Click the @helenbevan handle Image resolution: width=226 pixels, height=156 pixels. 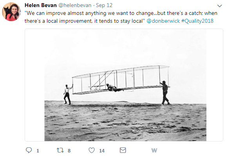[75, 5]
